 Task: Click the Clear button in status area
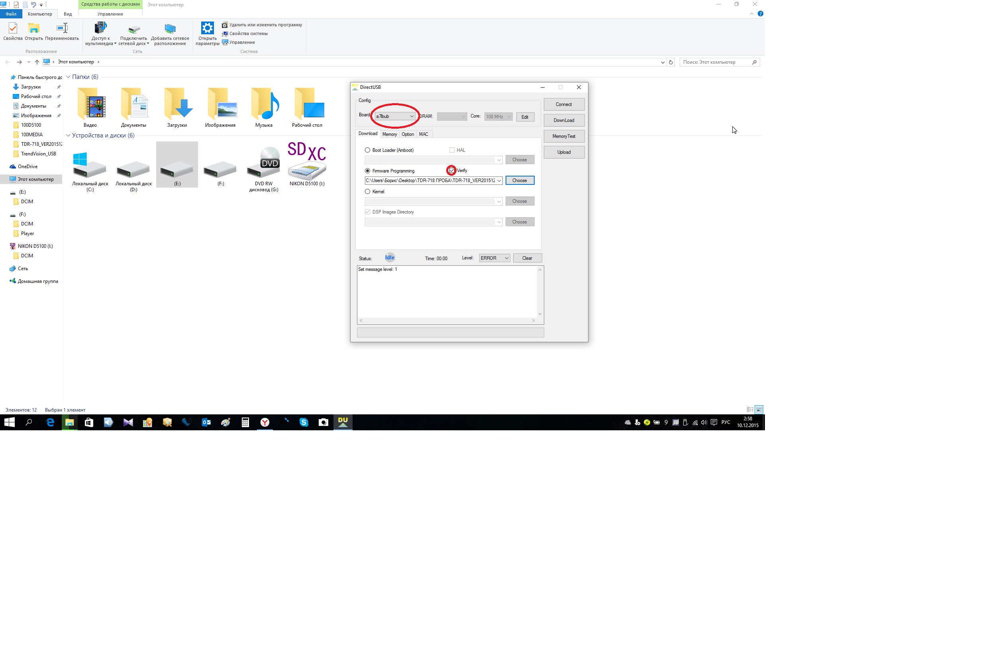(x=528, y=258)
